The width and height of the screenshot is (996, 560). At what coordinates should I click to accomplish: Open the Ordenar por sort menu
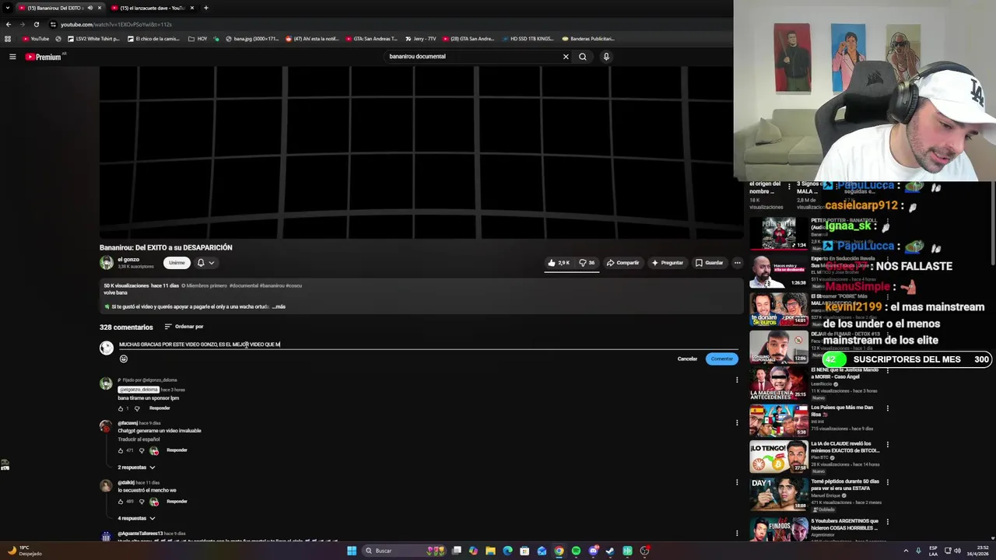[184, 327]
